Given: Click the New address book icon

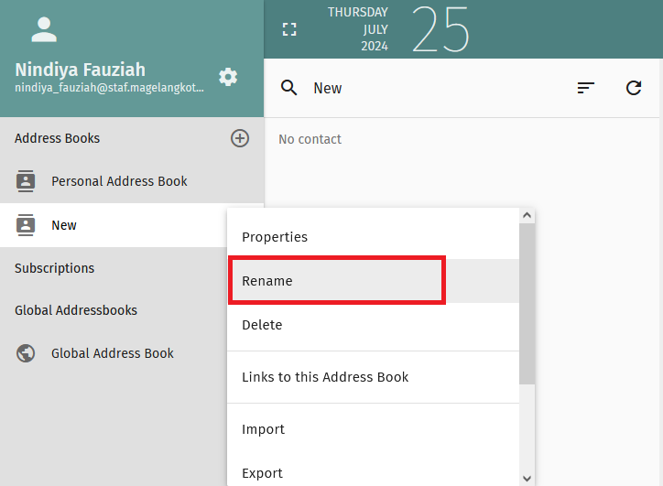Looking at the screenshot, I should coord(27,225).
